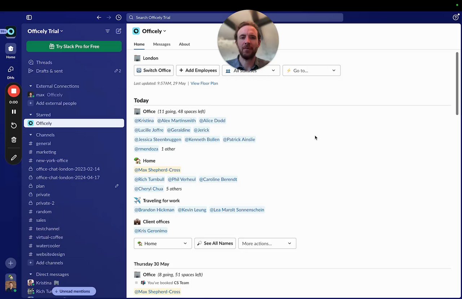462x299 pixels.
Task: Open the help question mark icon
Action: [456, 17]
